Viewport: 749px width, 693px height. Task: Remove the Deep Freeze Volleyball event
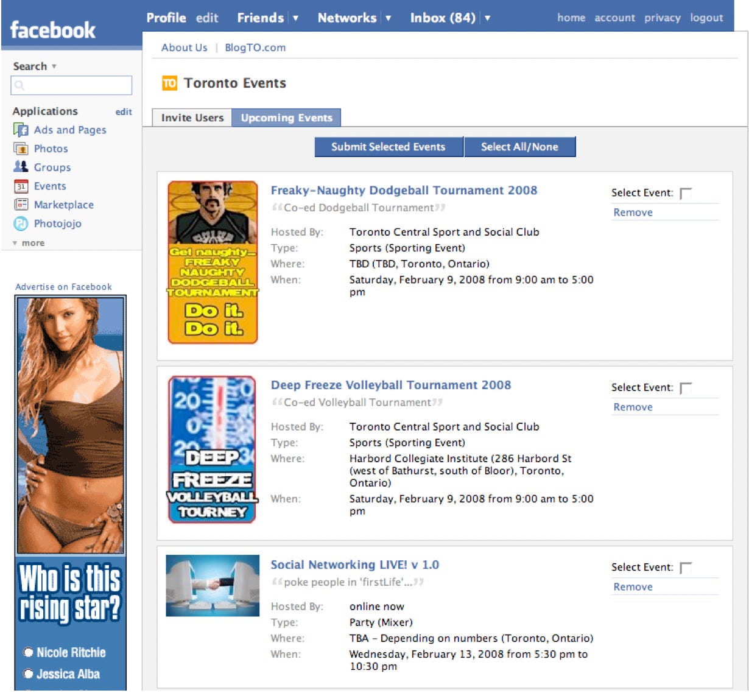[x=633, y=407]
